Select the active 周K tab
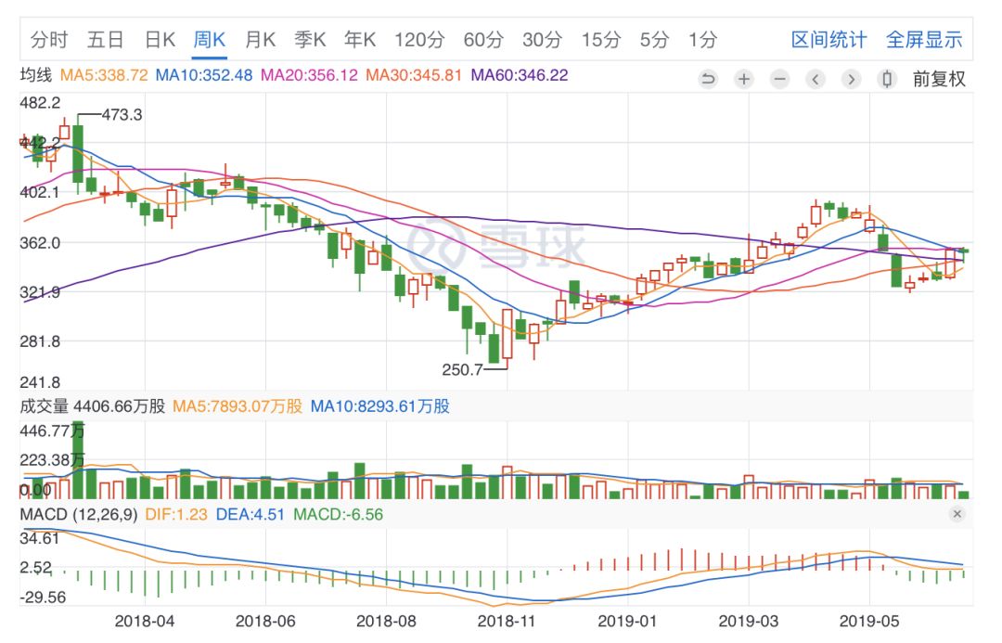Screen dimensions: 1002x643 point(210,40)
